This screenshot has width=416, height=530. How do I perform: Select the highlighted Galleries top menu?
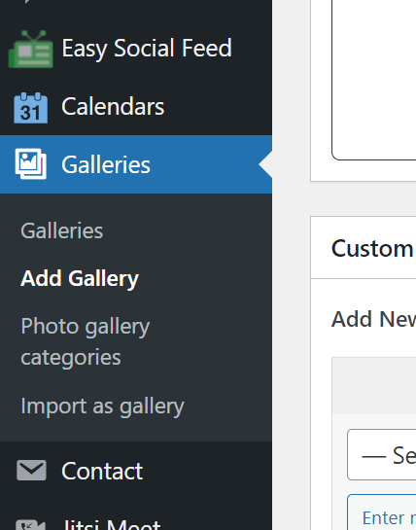click(136, 164)
